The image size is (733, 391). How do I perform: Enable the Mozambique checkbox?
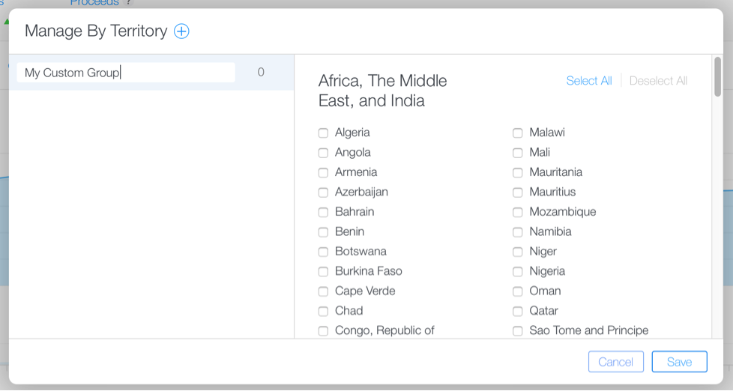click(x=518, y=212)
